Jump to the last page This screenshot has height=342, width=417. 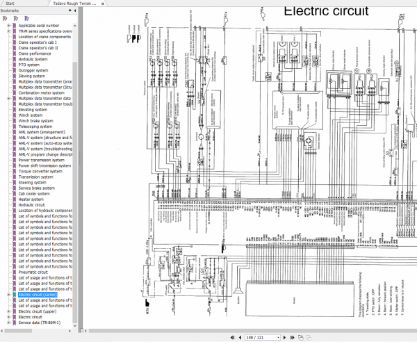293,337
